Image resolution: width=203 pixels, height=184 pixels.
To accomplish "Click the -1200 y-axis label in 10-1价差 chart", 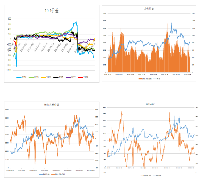I will pyautogui.click(x=9, y=70).
